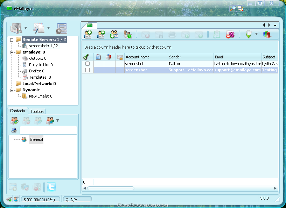
Task: Select the eMailaya: 0 folder
Action: 34,52
